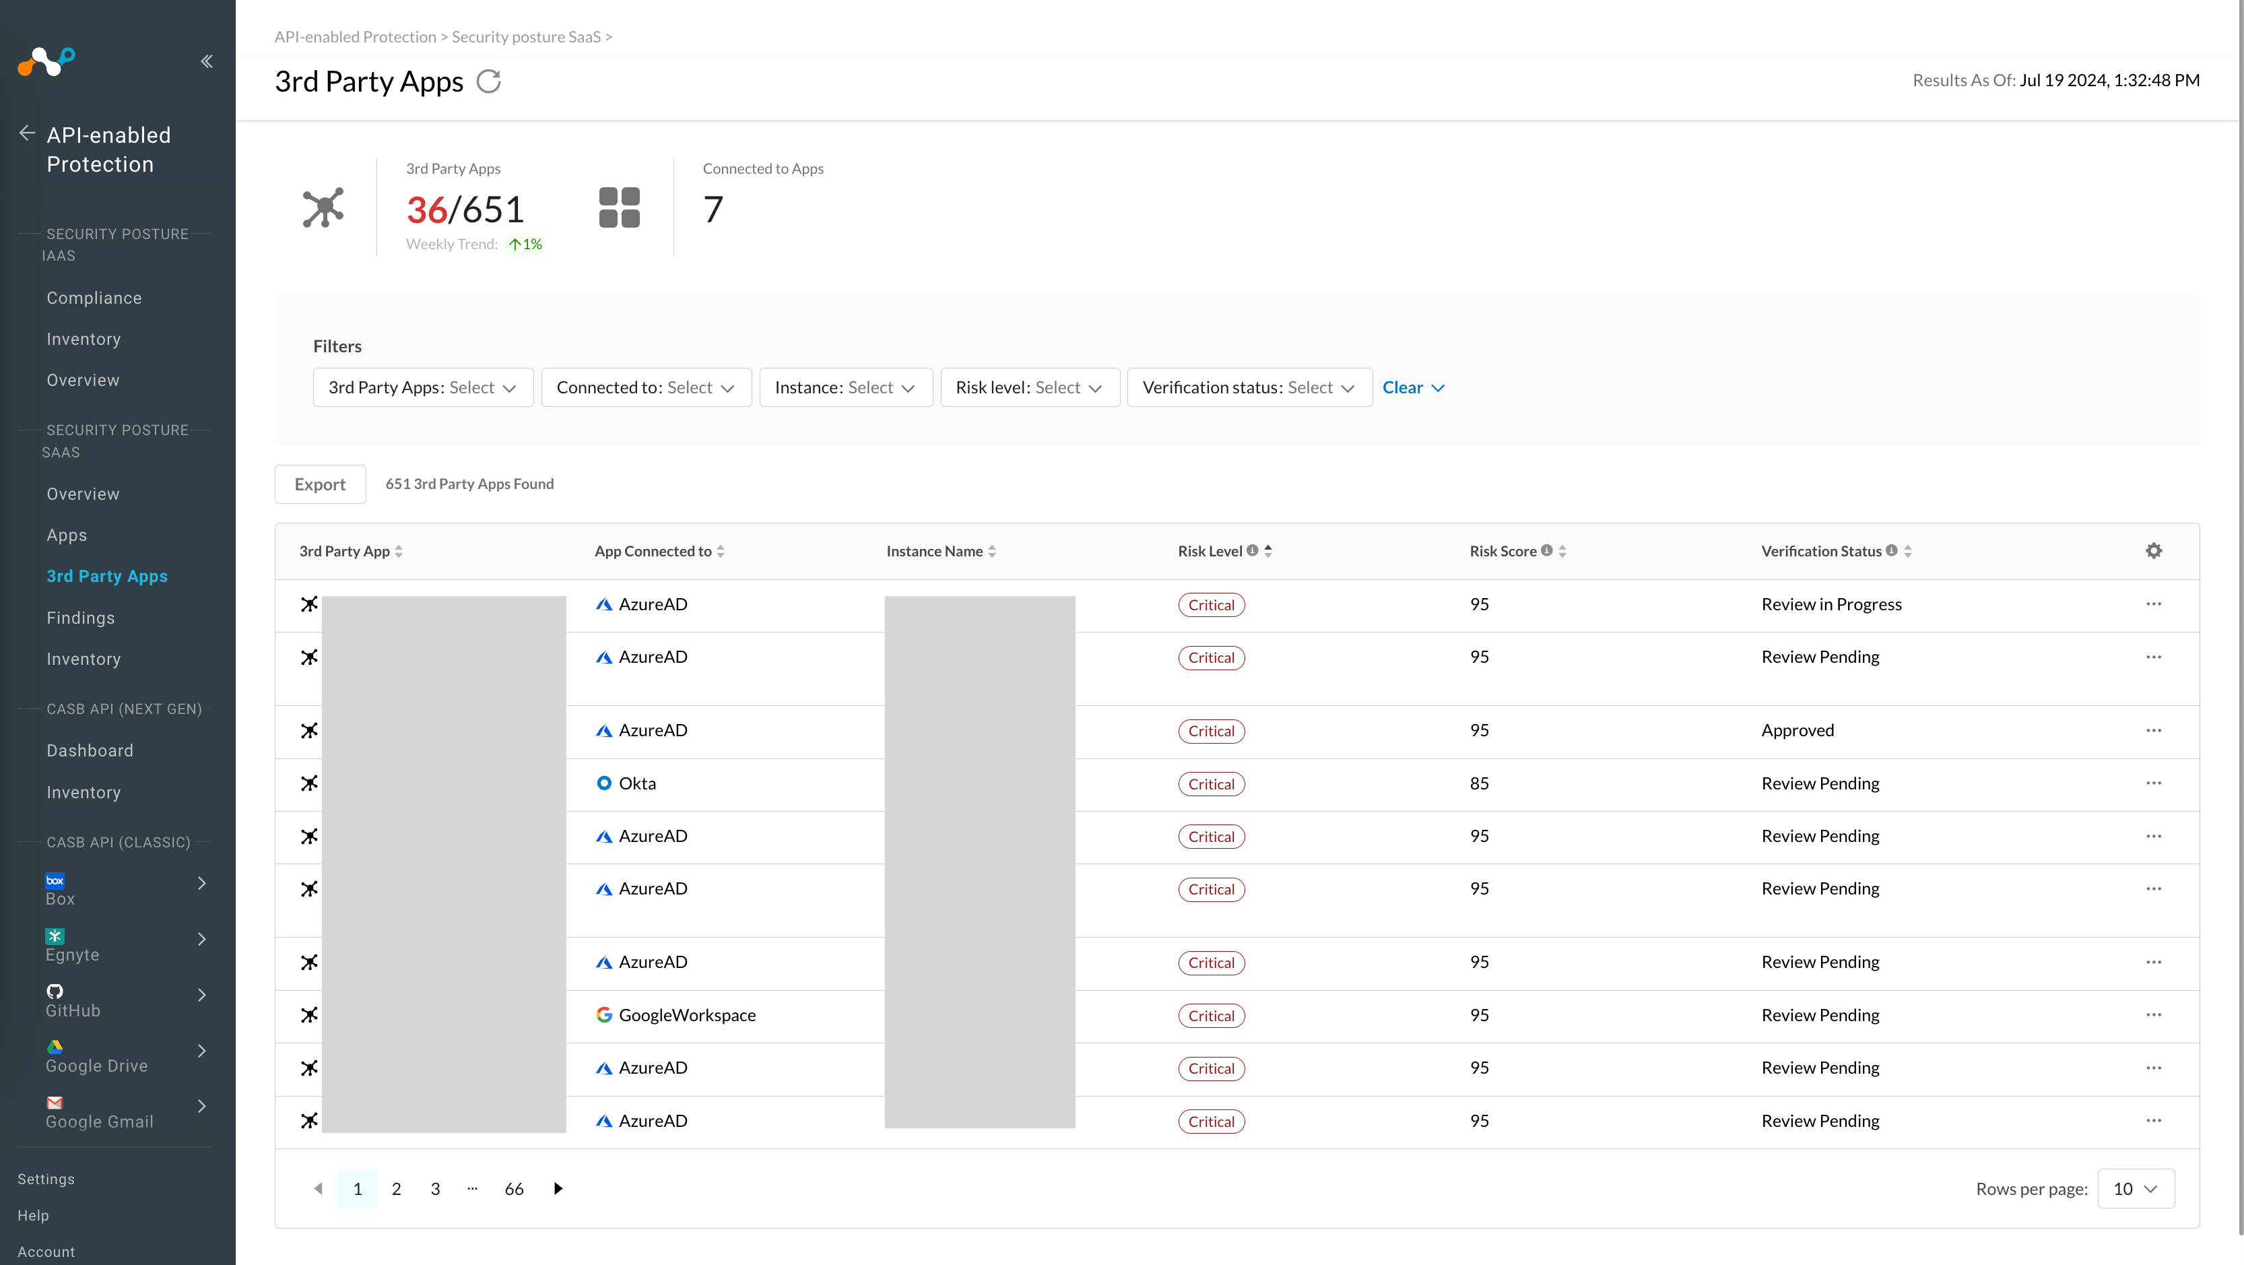This screenshot has width=2244, height=1265.
Task: Click info icon beside Verification Status header
Action: pyautogui.click(x=1891, y=550)
